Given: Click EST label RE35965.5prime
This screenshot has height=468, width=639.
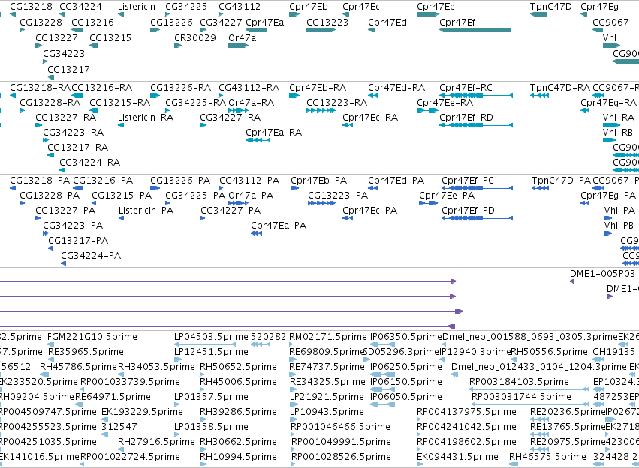Looking at the screenshot, I should tap(86, 352).
